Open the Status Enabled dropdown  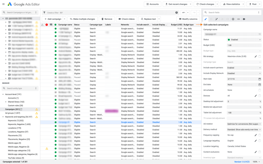point(244,40)
